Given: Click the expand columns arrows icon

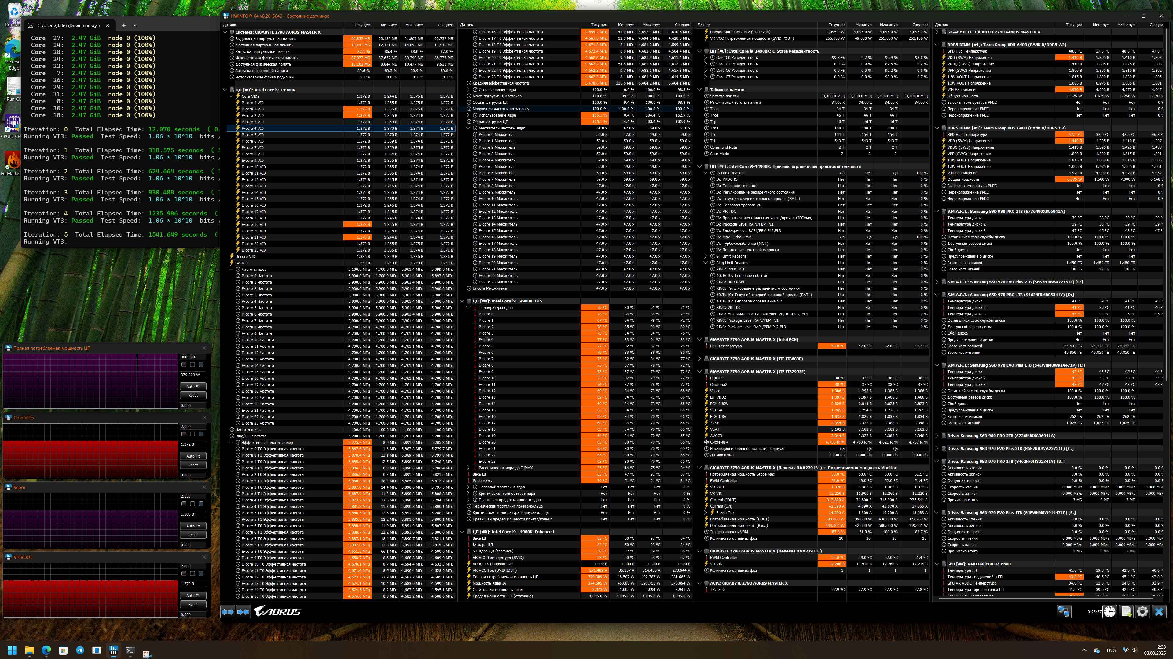Looking at the screenshot, I should click(228, 612).
